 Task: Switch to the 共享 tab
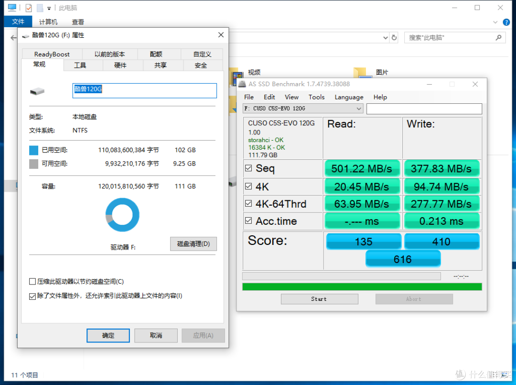point(160,65)
